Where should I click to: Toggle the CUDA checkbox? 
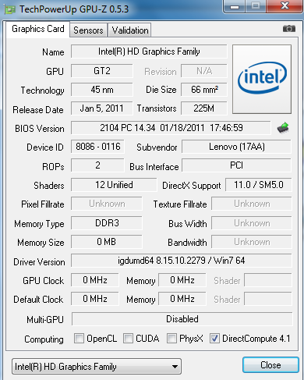[128, 339]
